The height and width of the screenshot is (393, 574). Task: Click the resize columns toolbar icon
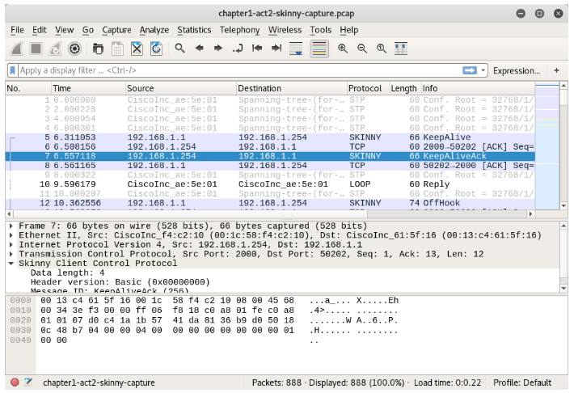tap(400, 49)
